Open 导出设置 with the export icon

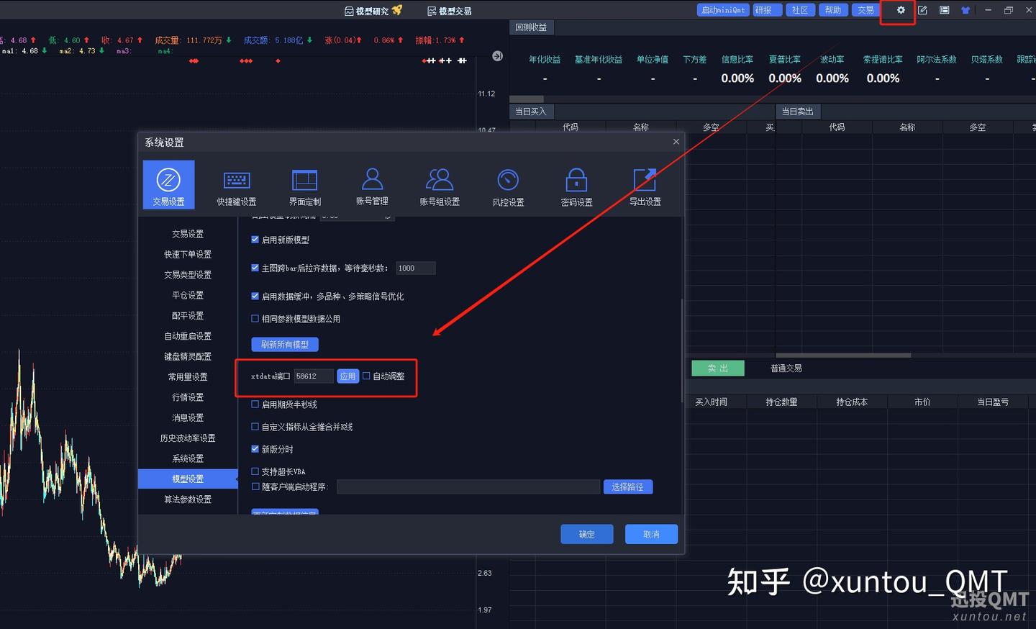point(644,184)
